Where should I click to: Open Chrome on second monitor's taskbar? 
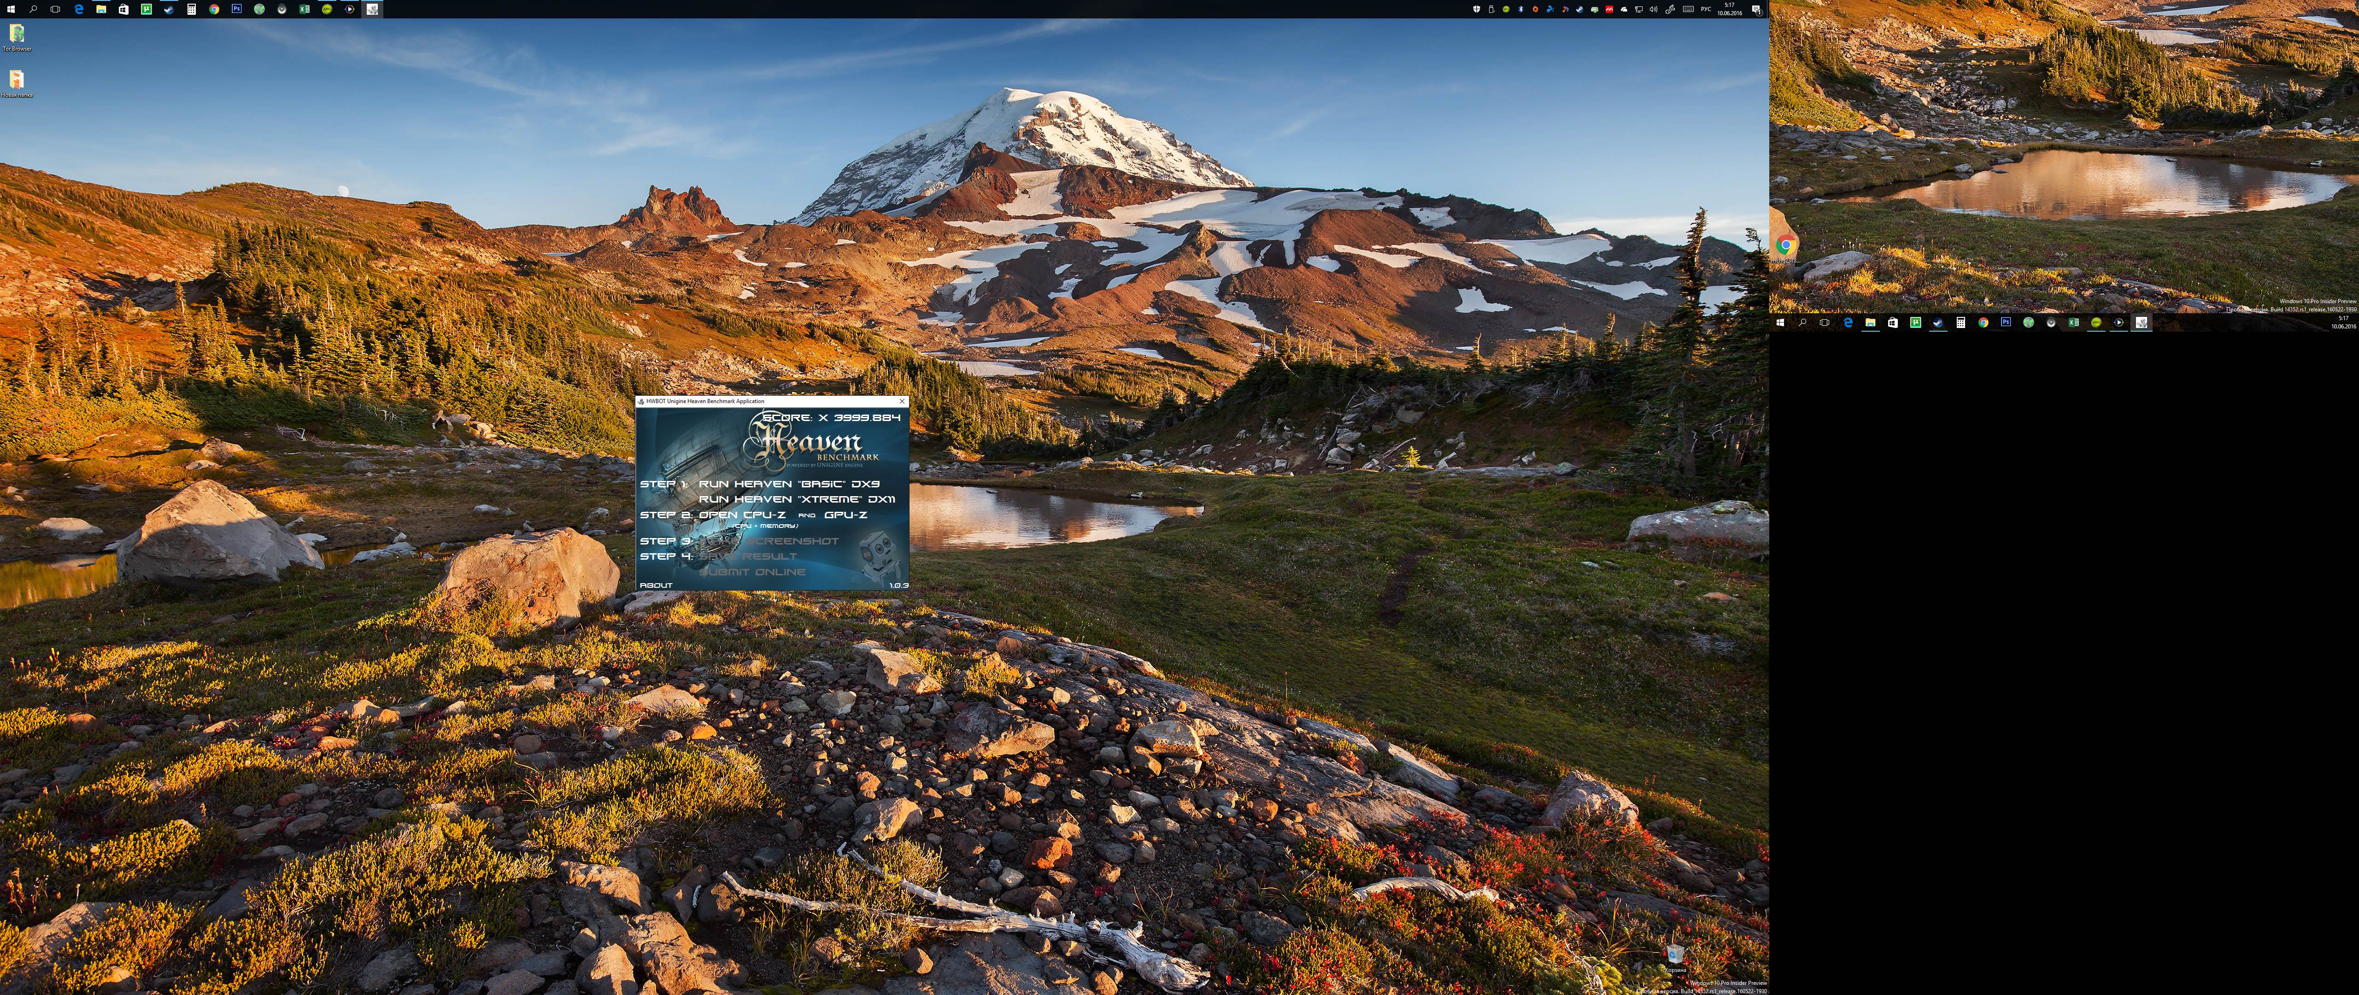point(1983,322)
